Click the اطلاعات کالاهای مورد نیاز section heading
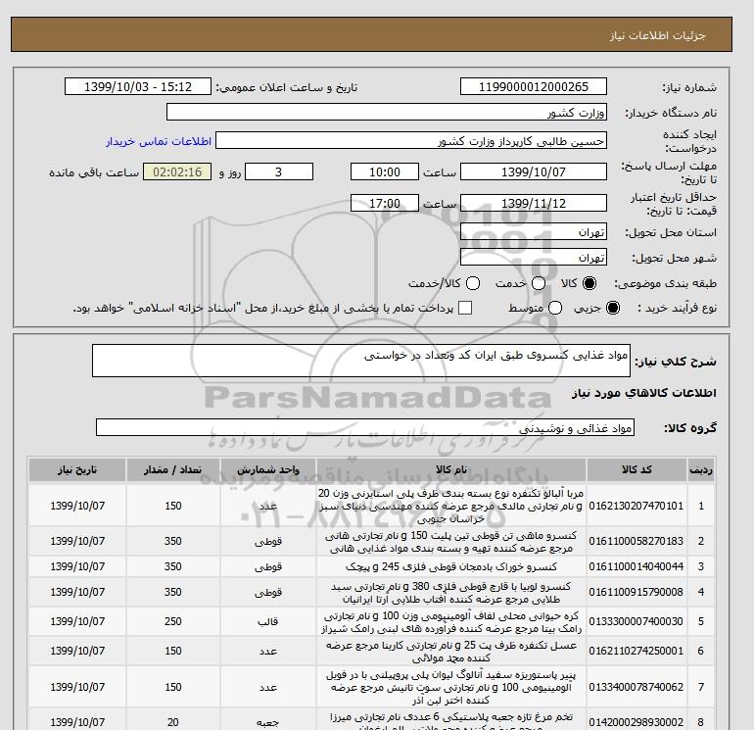This screenshot has width=754, height=730. tap(644, 393)
